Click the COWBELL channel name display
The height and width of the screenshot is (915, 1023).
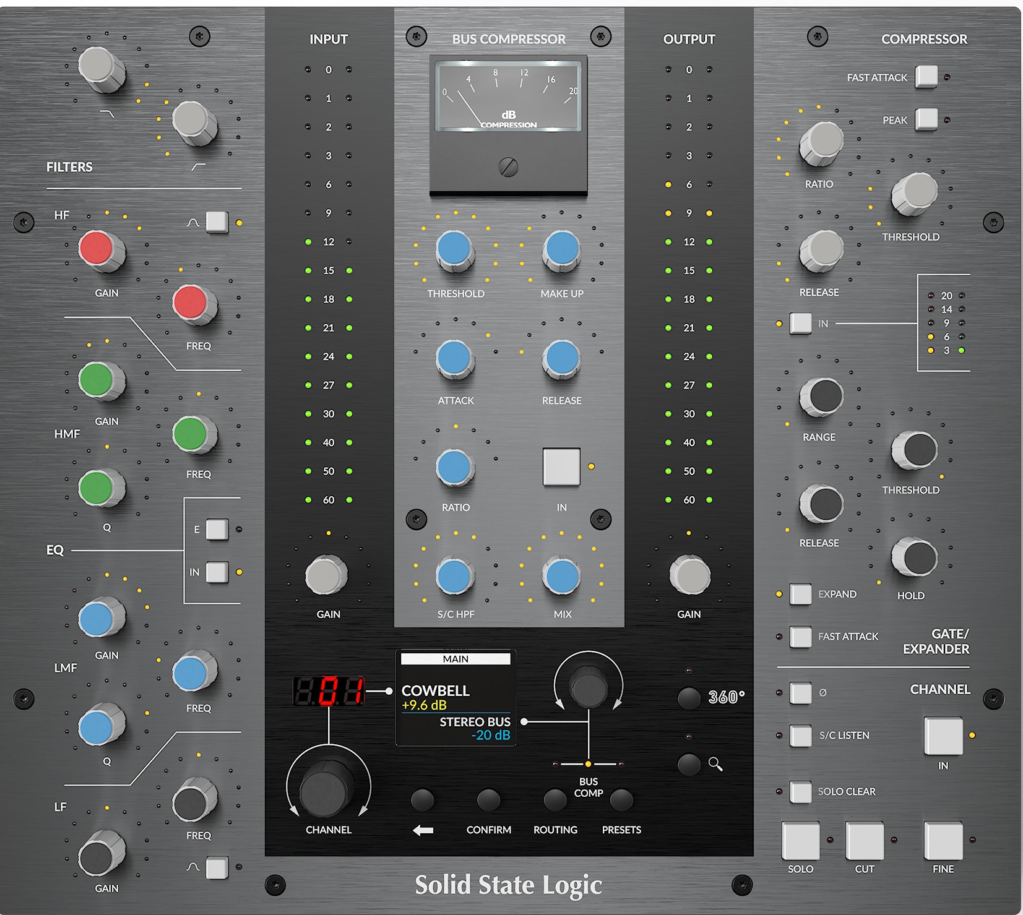436,690
